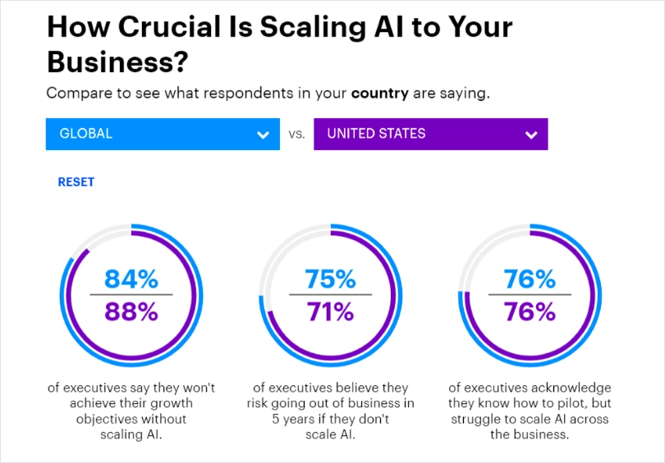Click the 84% global value
Viewport: 665px width, 463px height.
(131, 279)
